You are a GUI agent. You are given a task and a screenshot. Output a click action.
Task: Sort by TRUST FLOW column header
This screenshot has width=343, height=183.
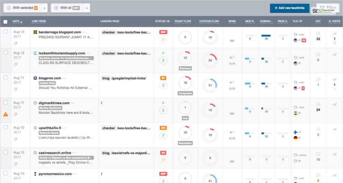click(x=183, y=21)
